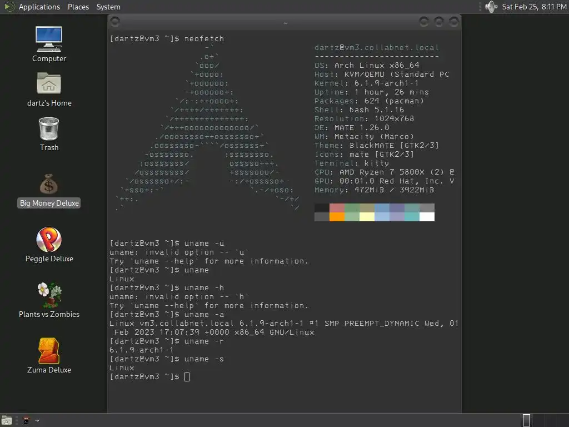Click the 'uname -s' command line

[x=167, y=359]
